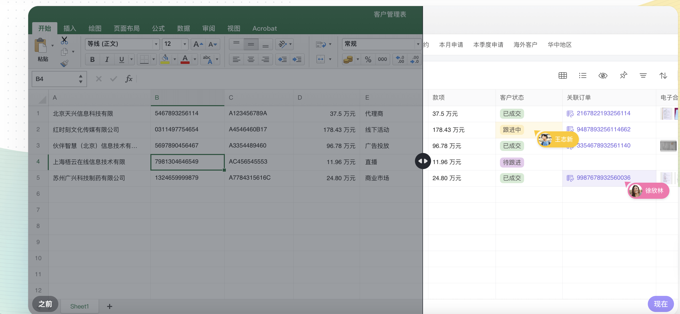Image resolution: width=680 pixels, height=314 pixels.
Task: Click the merge cells icon
Action: click(320, 59)
